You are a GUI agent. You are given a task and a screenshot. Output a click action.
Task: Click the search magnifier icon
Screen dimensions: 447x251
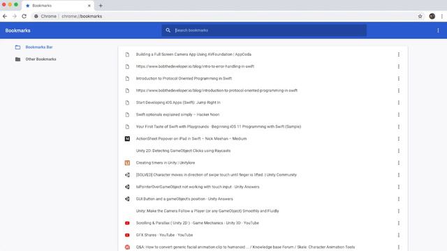tap(168, 30)
